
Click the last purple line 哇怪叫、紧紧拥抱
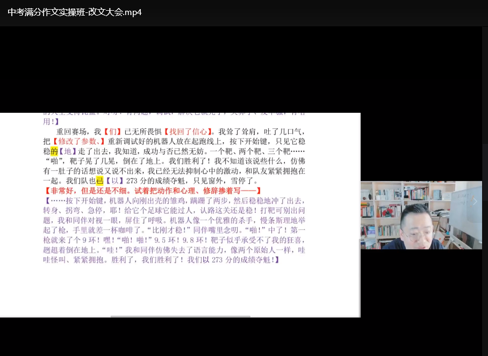(x=161, y=259)
